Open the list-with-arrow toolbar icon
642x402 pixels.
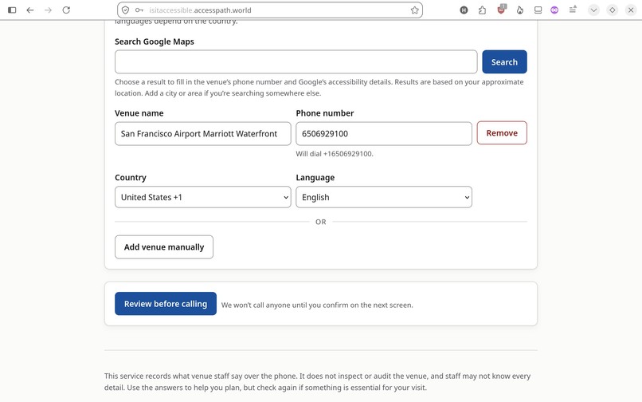click(x=573, y=10)
